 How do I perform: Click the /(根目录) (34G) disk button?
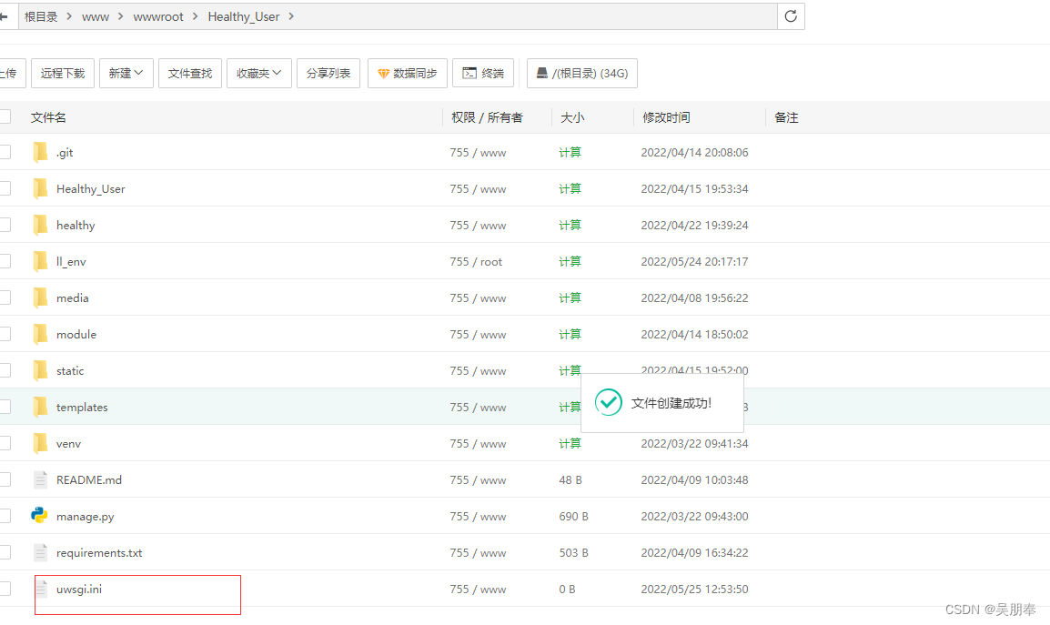click(x=582, y=73)
